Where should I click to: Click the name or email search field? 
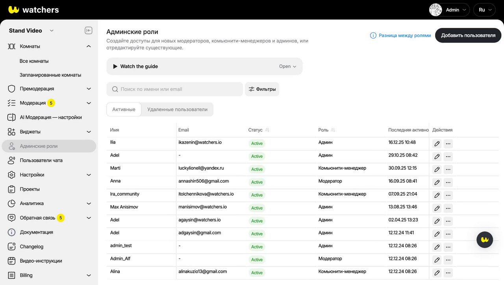175,89
